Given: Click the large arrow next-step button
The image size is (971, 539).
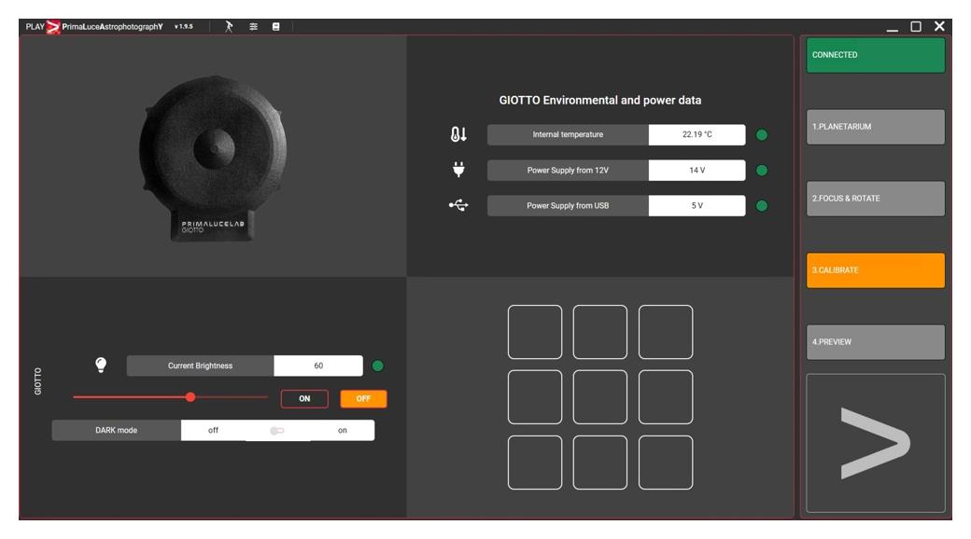Looking at the screenshot, I should pos(875,443).
